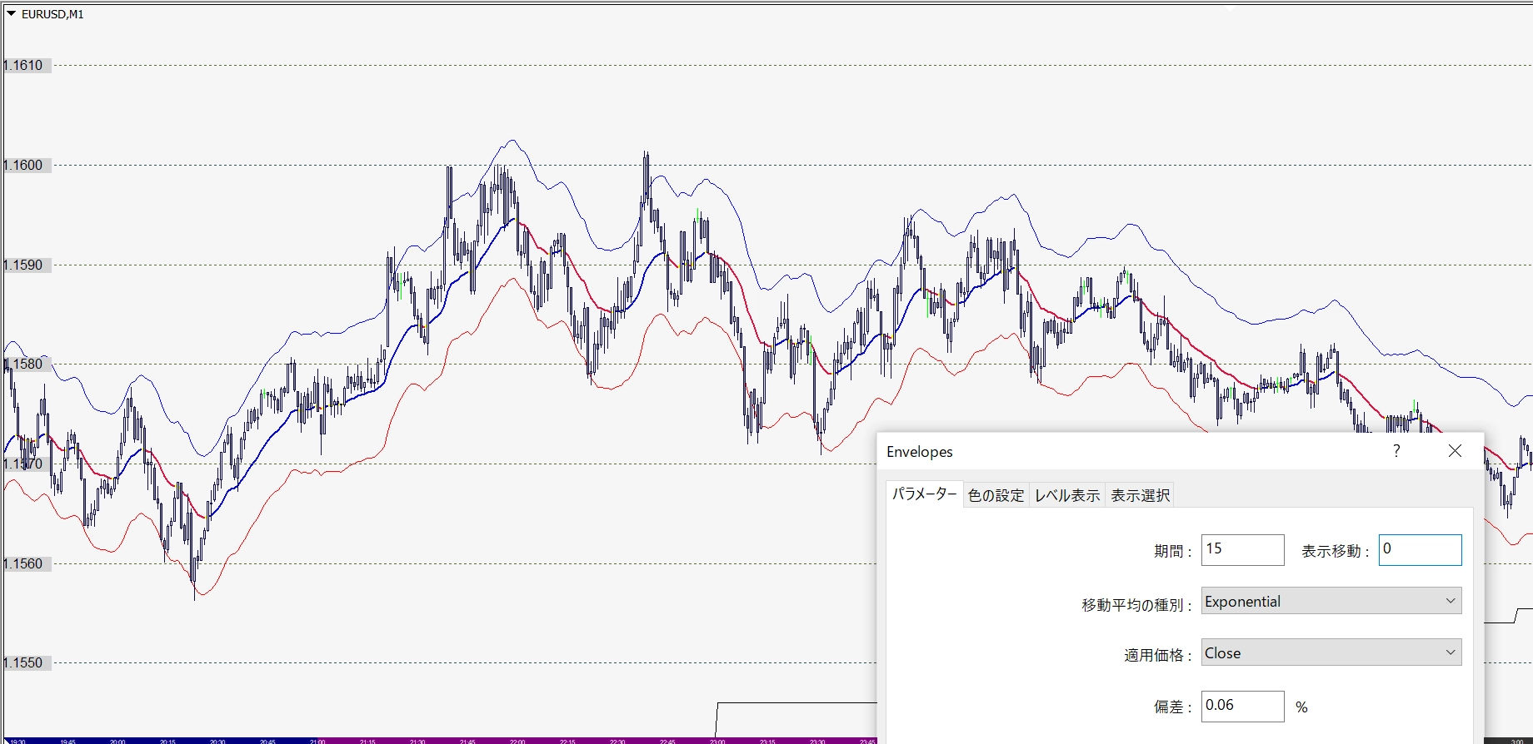Open the レベル表示 tab

1067,496
